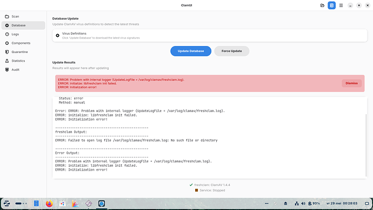Open the volume control tray icon
Screen dimensions: 373x210
[303, 204]
